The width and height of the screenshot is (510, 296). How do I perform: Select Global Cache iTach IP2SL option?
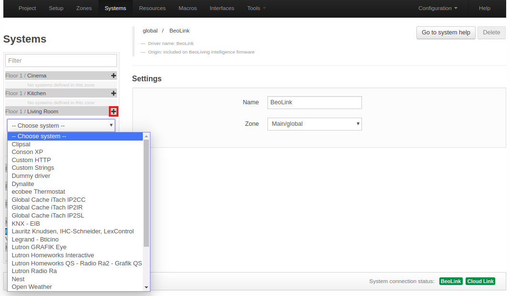75,216
